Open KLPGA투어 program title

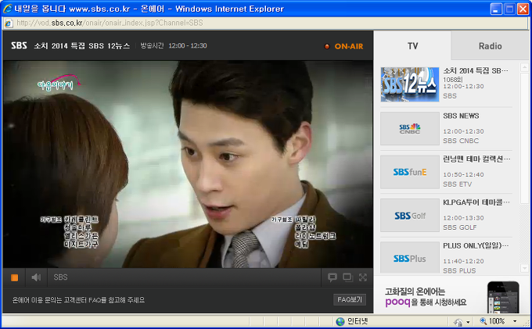476,202
